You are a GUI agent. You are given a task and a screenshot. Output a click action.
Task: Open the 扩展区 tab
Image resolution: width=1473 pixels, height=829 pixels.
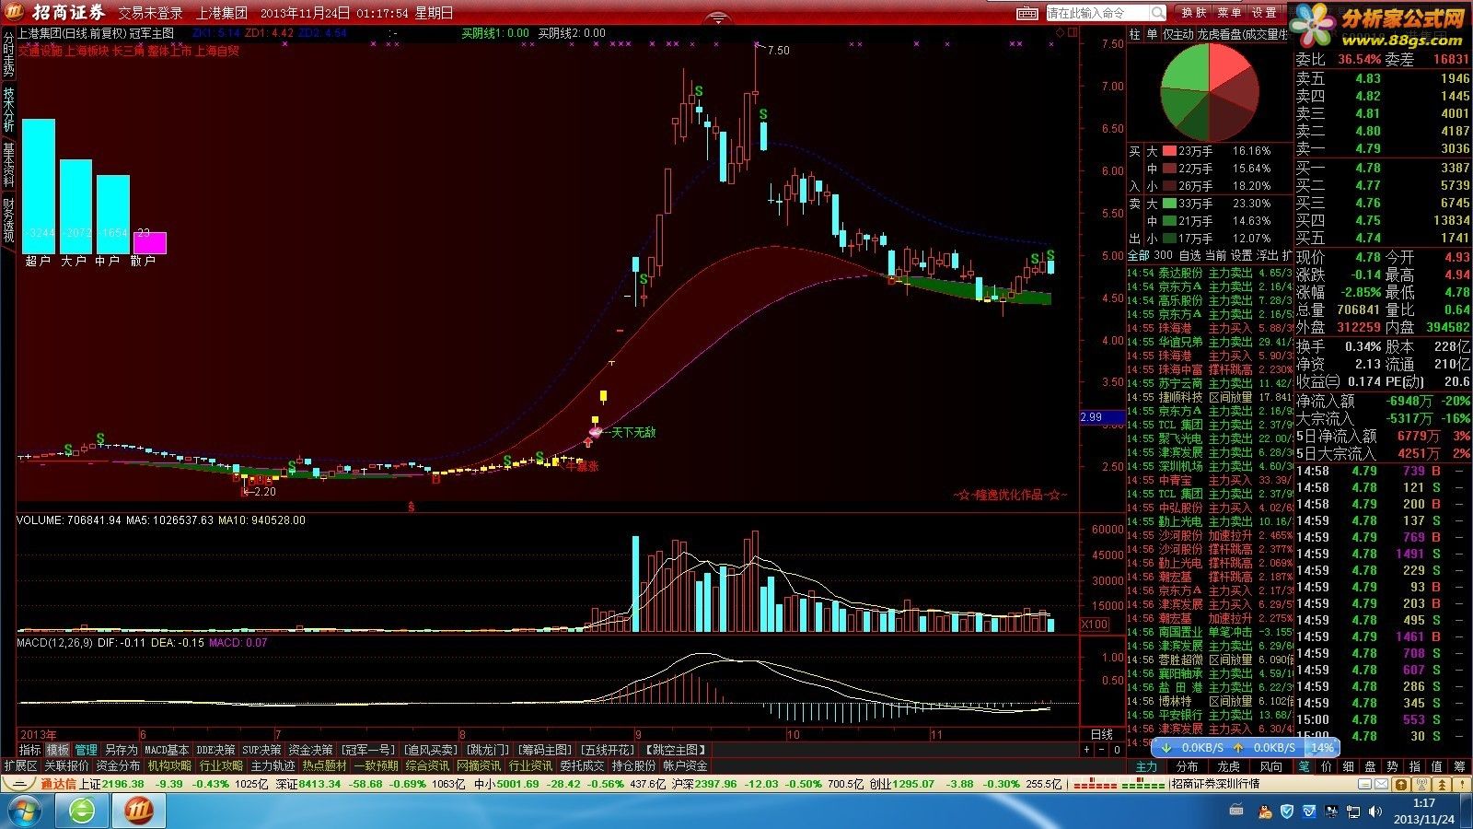tap(20, 766)
